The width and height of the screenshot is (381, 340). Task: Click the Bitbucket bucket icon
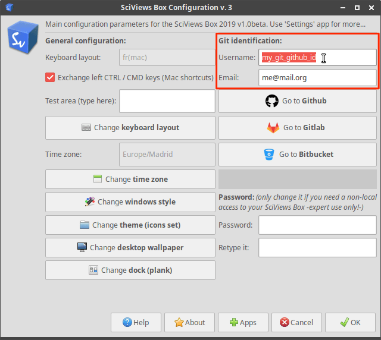(269, 155)
